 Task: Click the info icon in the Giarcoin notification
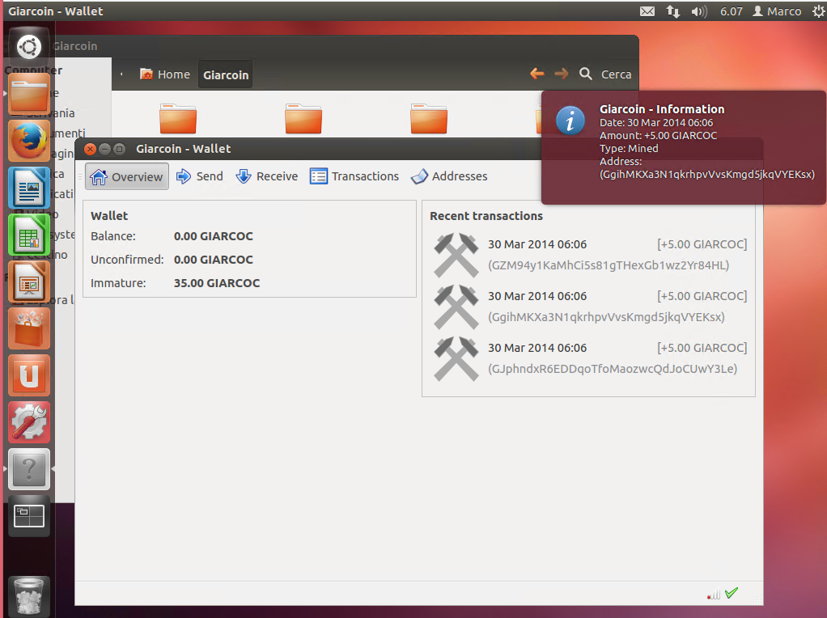[570, 121]
